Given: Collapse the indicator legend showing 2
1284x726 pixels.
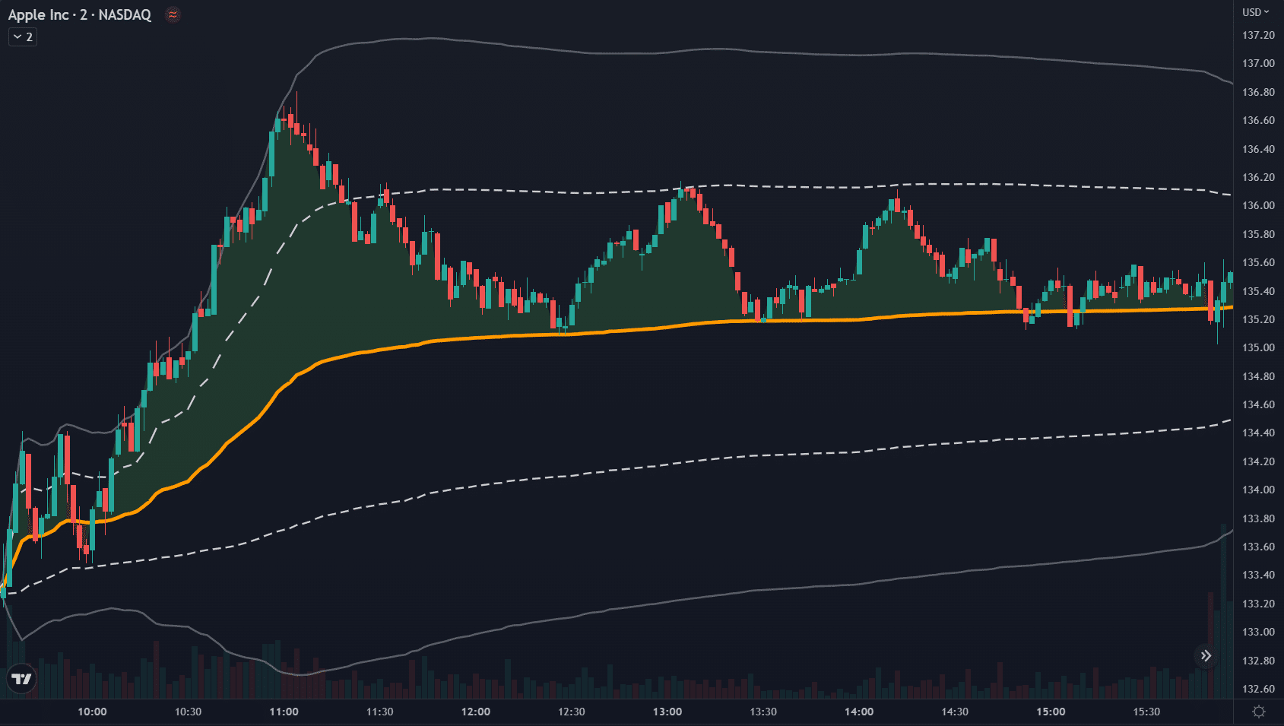Looking at the screenshot, I should coord(23,36).
